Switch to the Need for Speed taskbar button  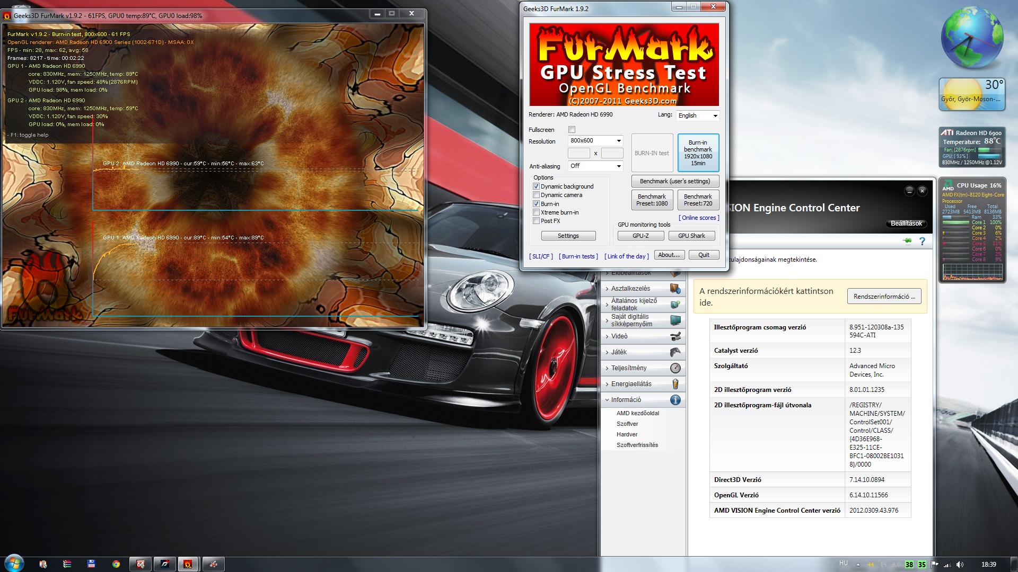164,564
